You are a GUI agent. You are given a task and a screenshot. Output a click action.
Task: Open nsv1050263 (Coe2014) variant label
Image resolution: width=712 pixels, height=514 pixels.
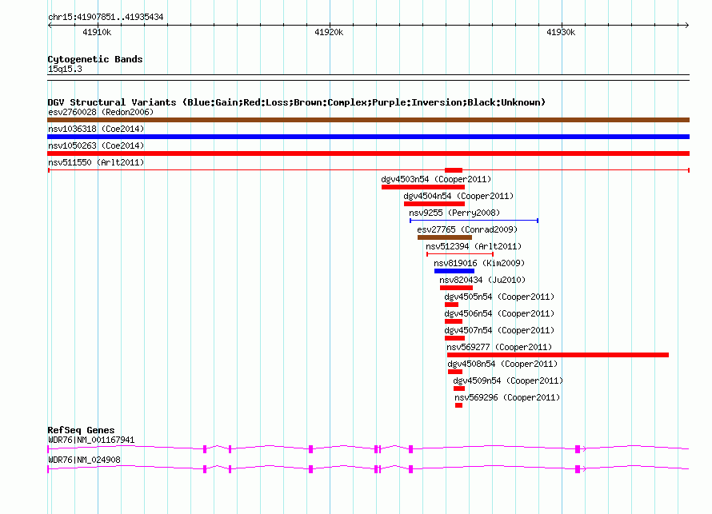tap(96, 145)
